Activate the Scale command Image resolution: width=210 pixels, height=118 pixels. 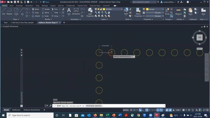pyautogui.click(x=45, y=16)
